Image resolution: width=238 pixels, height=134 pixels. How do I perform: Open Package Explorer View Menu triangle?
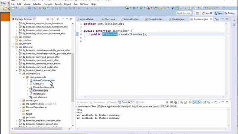[63, 19]
